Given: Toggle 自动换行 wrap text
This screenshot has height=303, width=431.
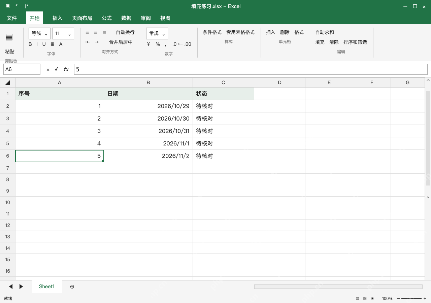Looking at the screenshot, I should (125, 32).
